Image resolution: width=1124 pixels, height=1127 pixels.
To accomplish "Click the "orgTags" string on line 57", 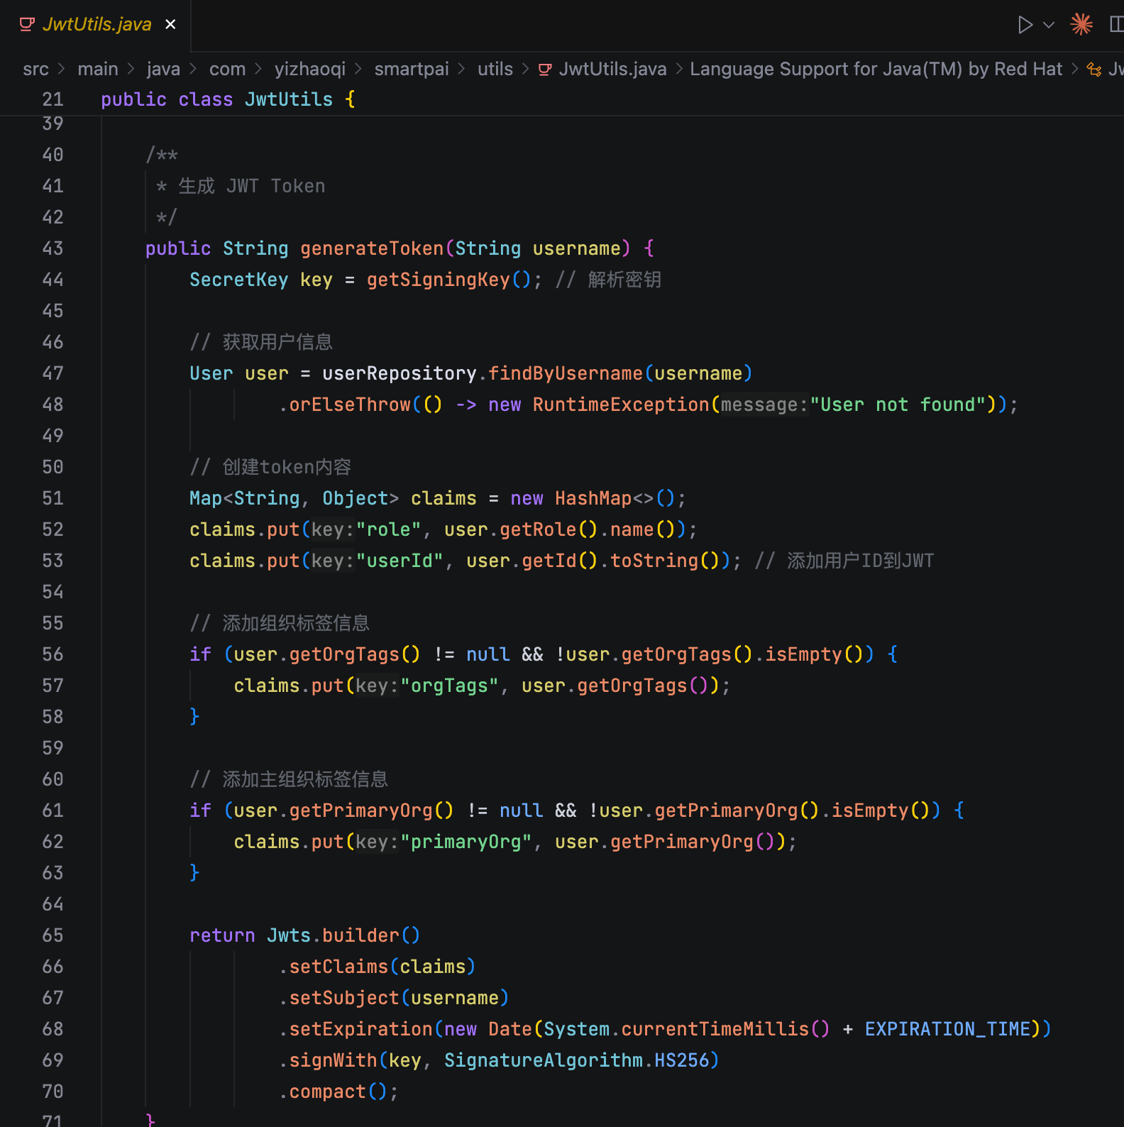I will (x=450, y=686).
